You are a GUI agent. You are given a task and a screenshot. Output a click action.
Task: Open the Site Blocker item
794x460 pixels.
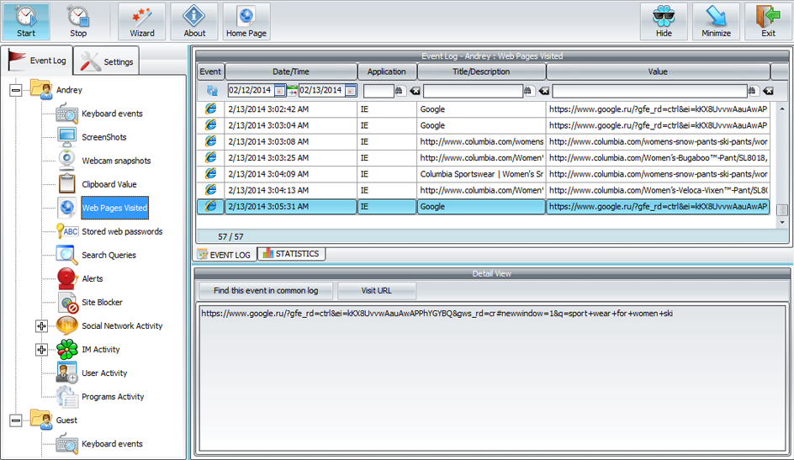coord(102,302)
